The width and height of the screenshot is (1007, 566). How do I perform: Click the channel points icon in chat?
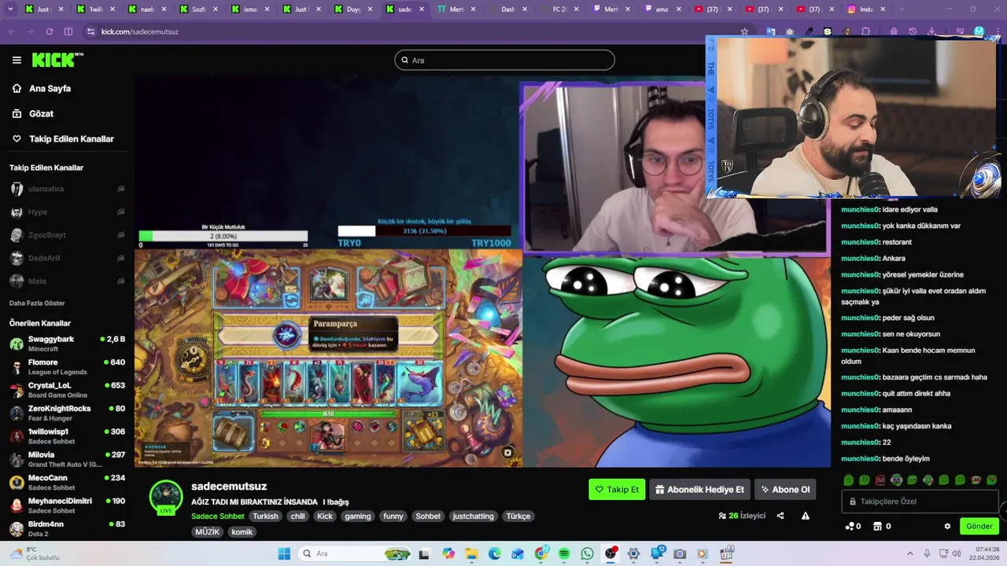pos(849,527)
